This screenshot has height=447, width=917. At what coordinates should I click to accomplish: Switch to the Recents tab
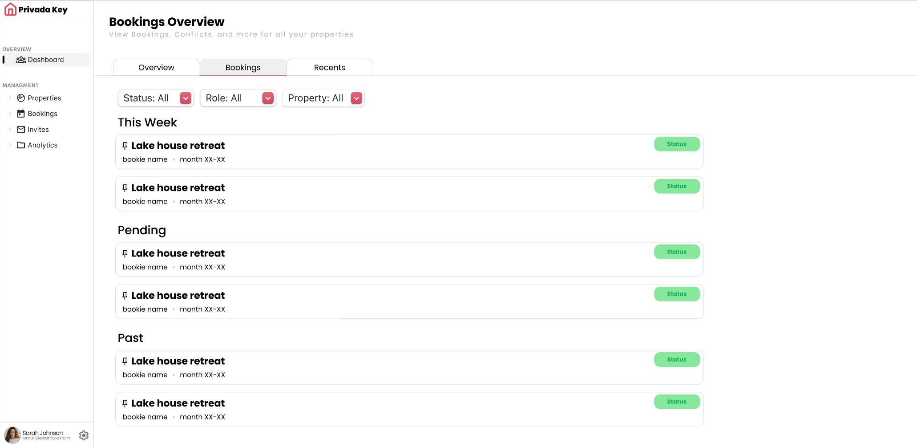[x=330, y=67]
